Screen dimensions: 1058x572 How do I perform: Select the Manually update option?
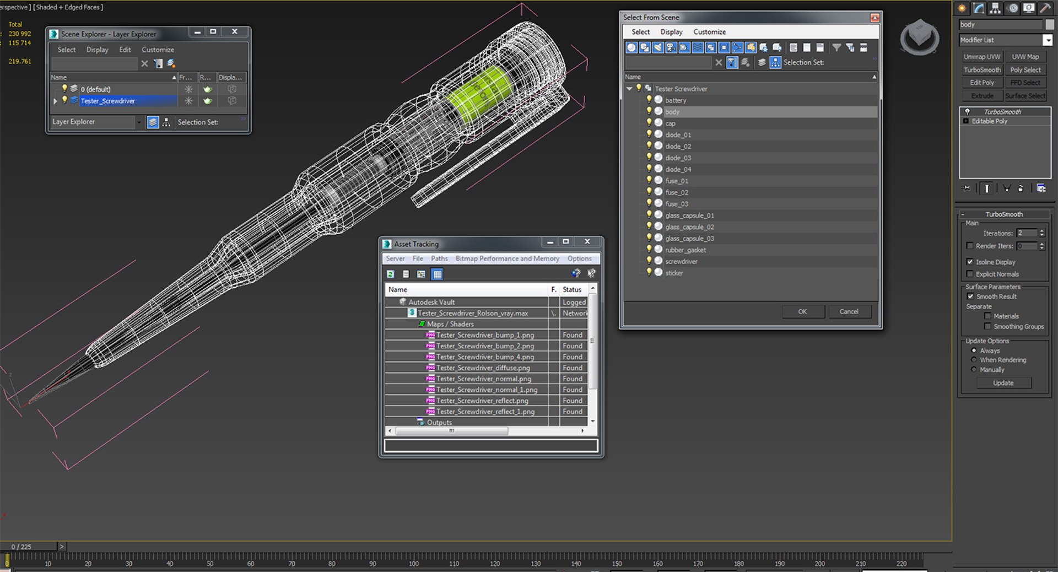pos(974,370)
